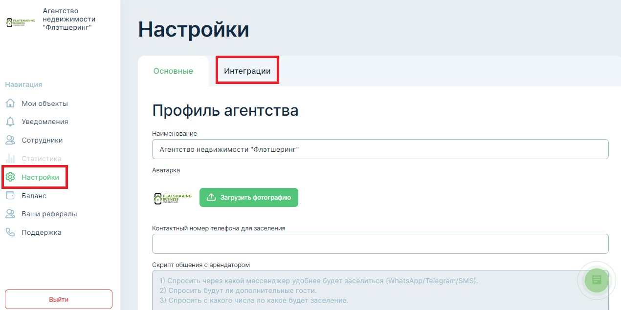Click the wallet icon beside Баланс
The image size is (621, 310).
pos(10,196)
